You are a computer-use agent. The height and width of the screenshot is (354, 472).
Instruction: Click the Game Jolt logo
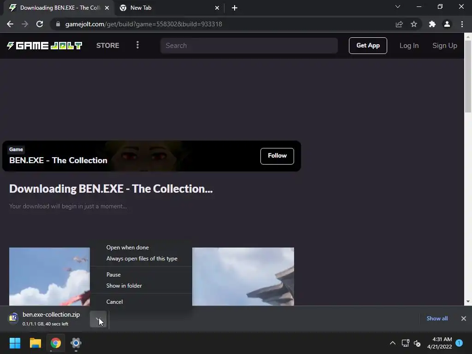[x=45, y=46]
